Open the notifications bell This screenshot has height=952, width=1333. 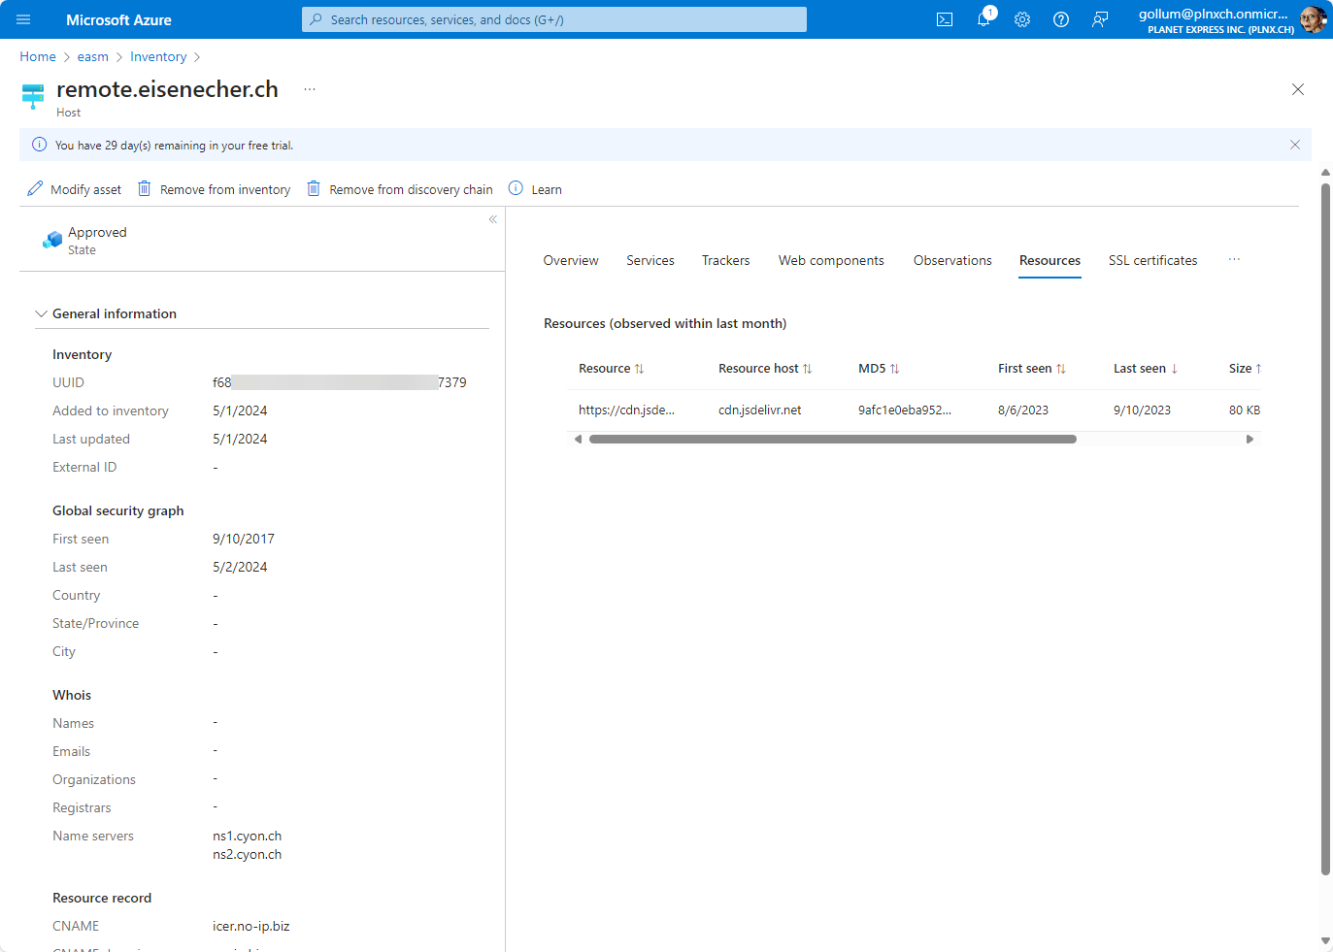(x=983, y=19)
